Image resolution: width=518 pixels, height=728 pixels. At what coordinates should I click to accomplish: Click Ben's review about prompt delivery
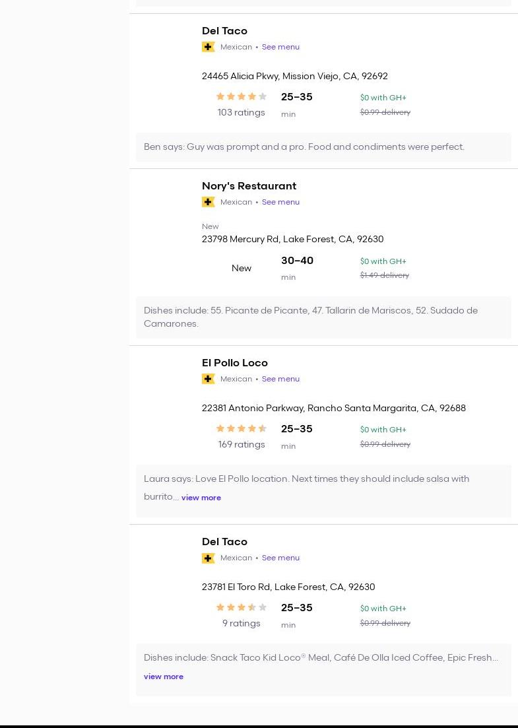coord(304,147)
